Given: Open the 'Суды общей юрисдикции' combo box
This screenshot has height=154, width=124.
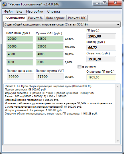Looking at the screenshot, I should click(62, 24).
